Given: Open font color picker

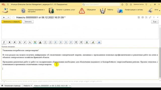Looking at the screenshot, I should 40,42.
